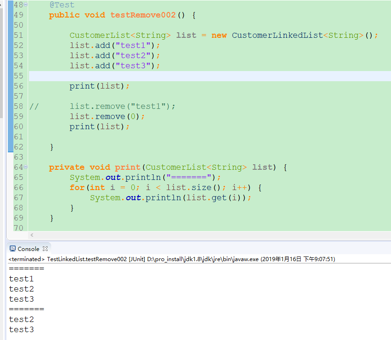
Task: Click the Console monitor icon
Action: tap(12, 249)
